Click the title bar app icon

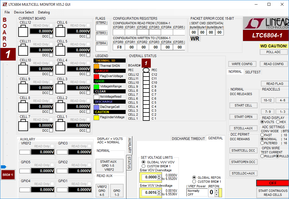(x=5, y=4)
